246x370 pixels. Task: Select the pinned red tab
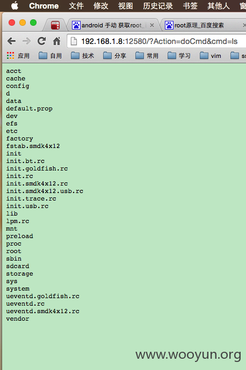55,25
